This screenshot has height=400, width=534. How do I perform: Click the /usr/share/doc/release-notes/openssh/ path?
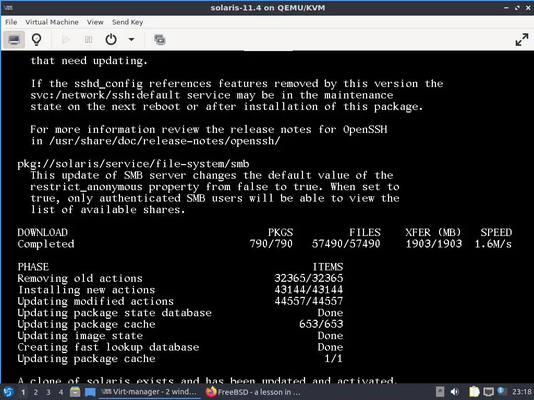coord(164,141)
